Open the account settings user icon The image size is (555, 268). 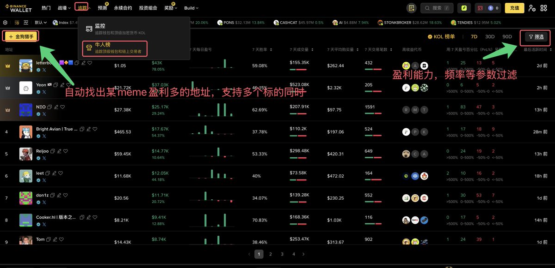click(x=532, y=8)
